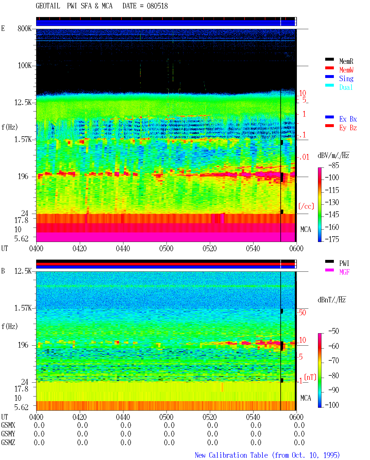370x460 pixels.
Task: Click the "dBnT/√Hz" unit label
Action: (332, 300)
